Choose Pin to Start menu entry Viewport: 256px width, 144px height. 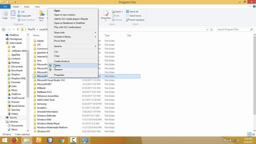coord(73,41)
